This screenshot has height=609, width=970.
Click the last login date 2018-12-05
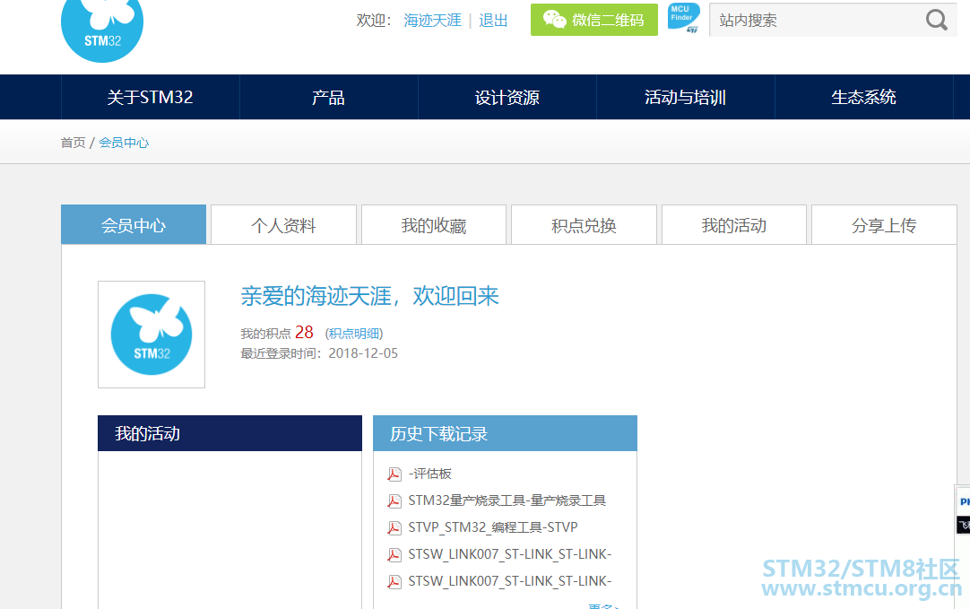pos(363,353)
